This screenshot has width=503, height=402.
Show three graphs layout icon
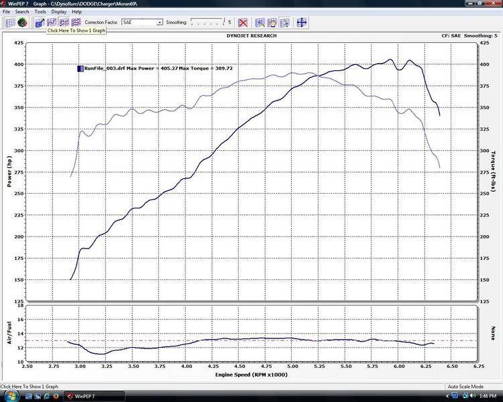coord(76,22)
